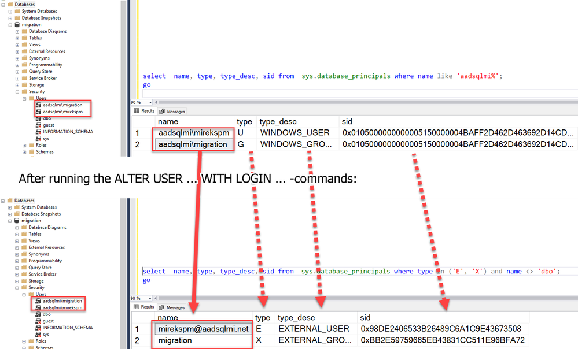Click the sid column header in lower grid
The image size is (578, 349).
443,317
